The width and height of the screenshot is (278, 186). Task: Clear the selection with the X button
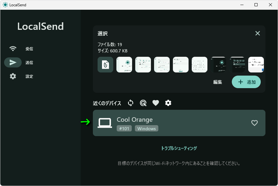tap(258, 33)
